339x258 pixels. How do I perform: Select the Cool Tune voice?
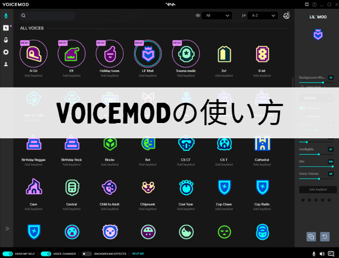(x=186, y=187)
